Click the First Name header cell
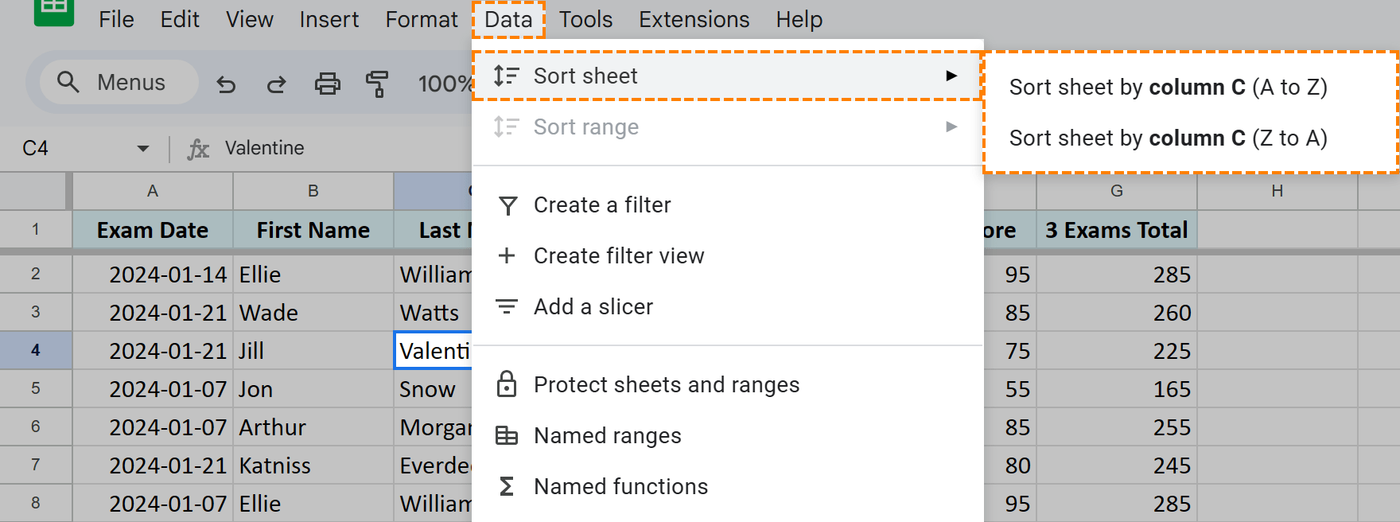The image size is (1400, 522). tap(313, 230)
